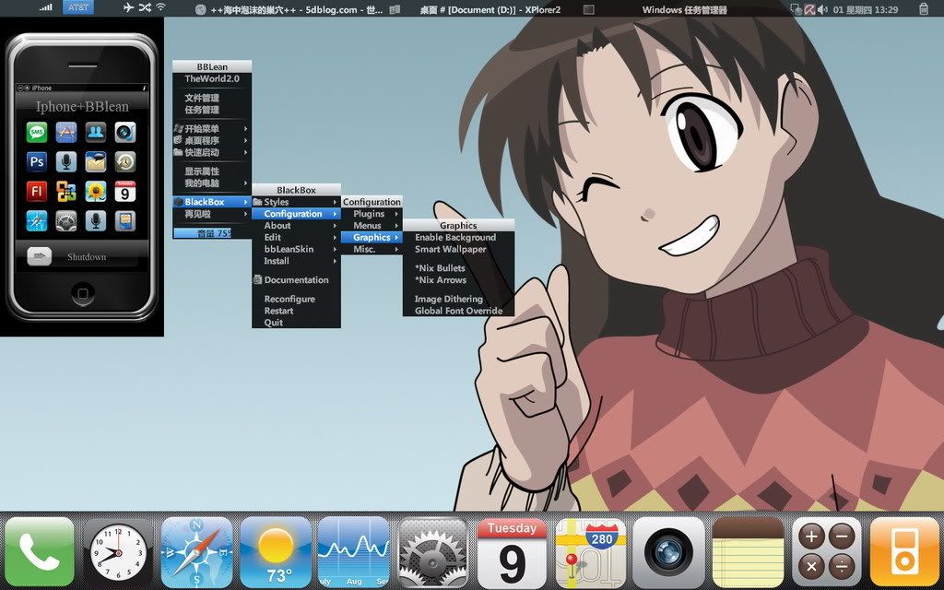Open the SIM card icon on iPhone widget
The image size is (944, 590).
pos(125,221)
